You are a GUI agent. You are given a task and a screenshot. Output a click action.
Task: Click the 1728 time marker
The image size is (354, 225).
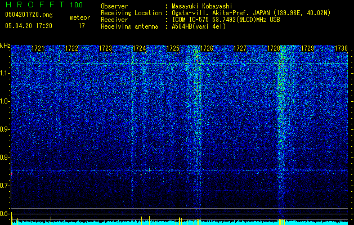(274, 48)
